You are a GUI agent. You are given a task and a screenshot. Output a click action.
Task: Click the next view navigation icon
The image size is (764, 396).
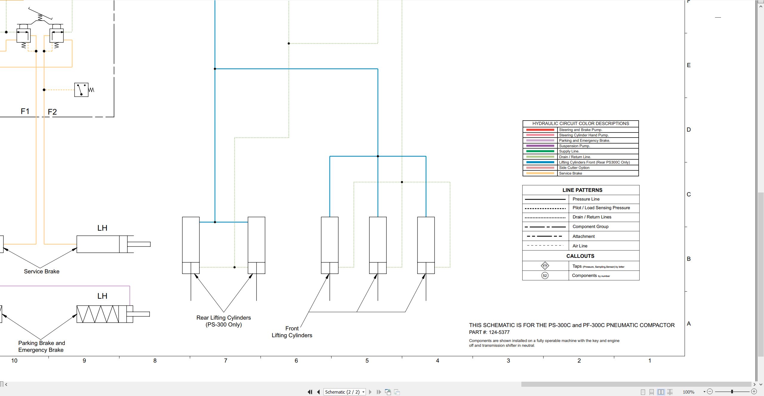(397, 392)
